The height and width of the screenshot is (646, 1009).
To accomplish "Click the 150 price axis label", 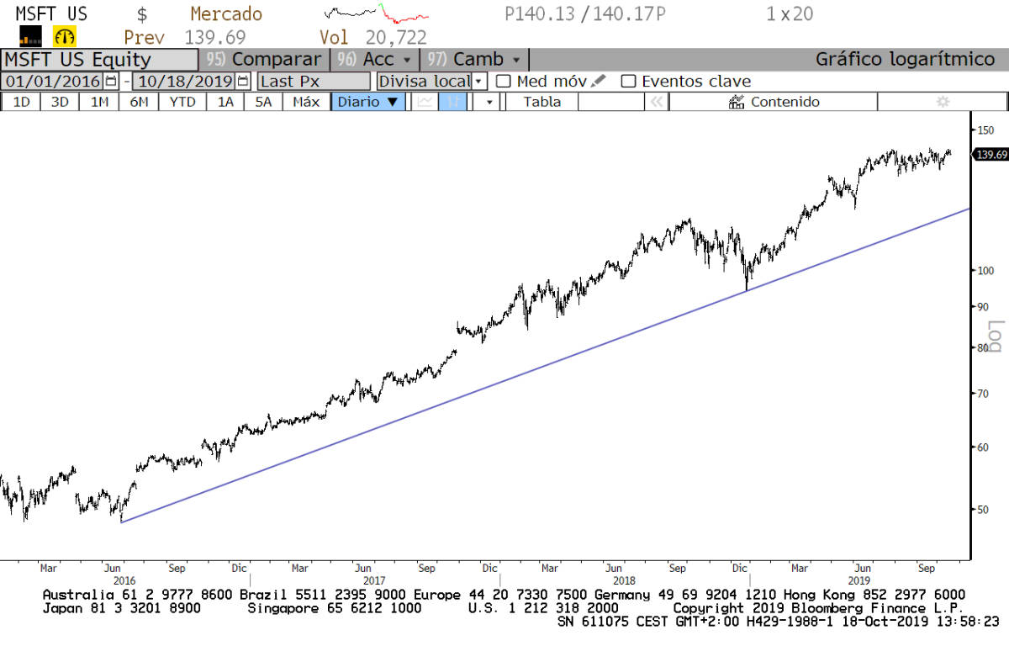I will (x=985, y=130).
